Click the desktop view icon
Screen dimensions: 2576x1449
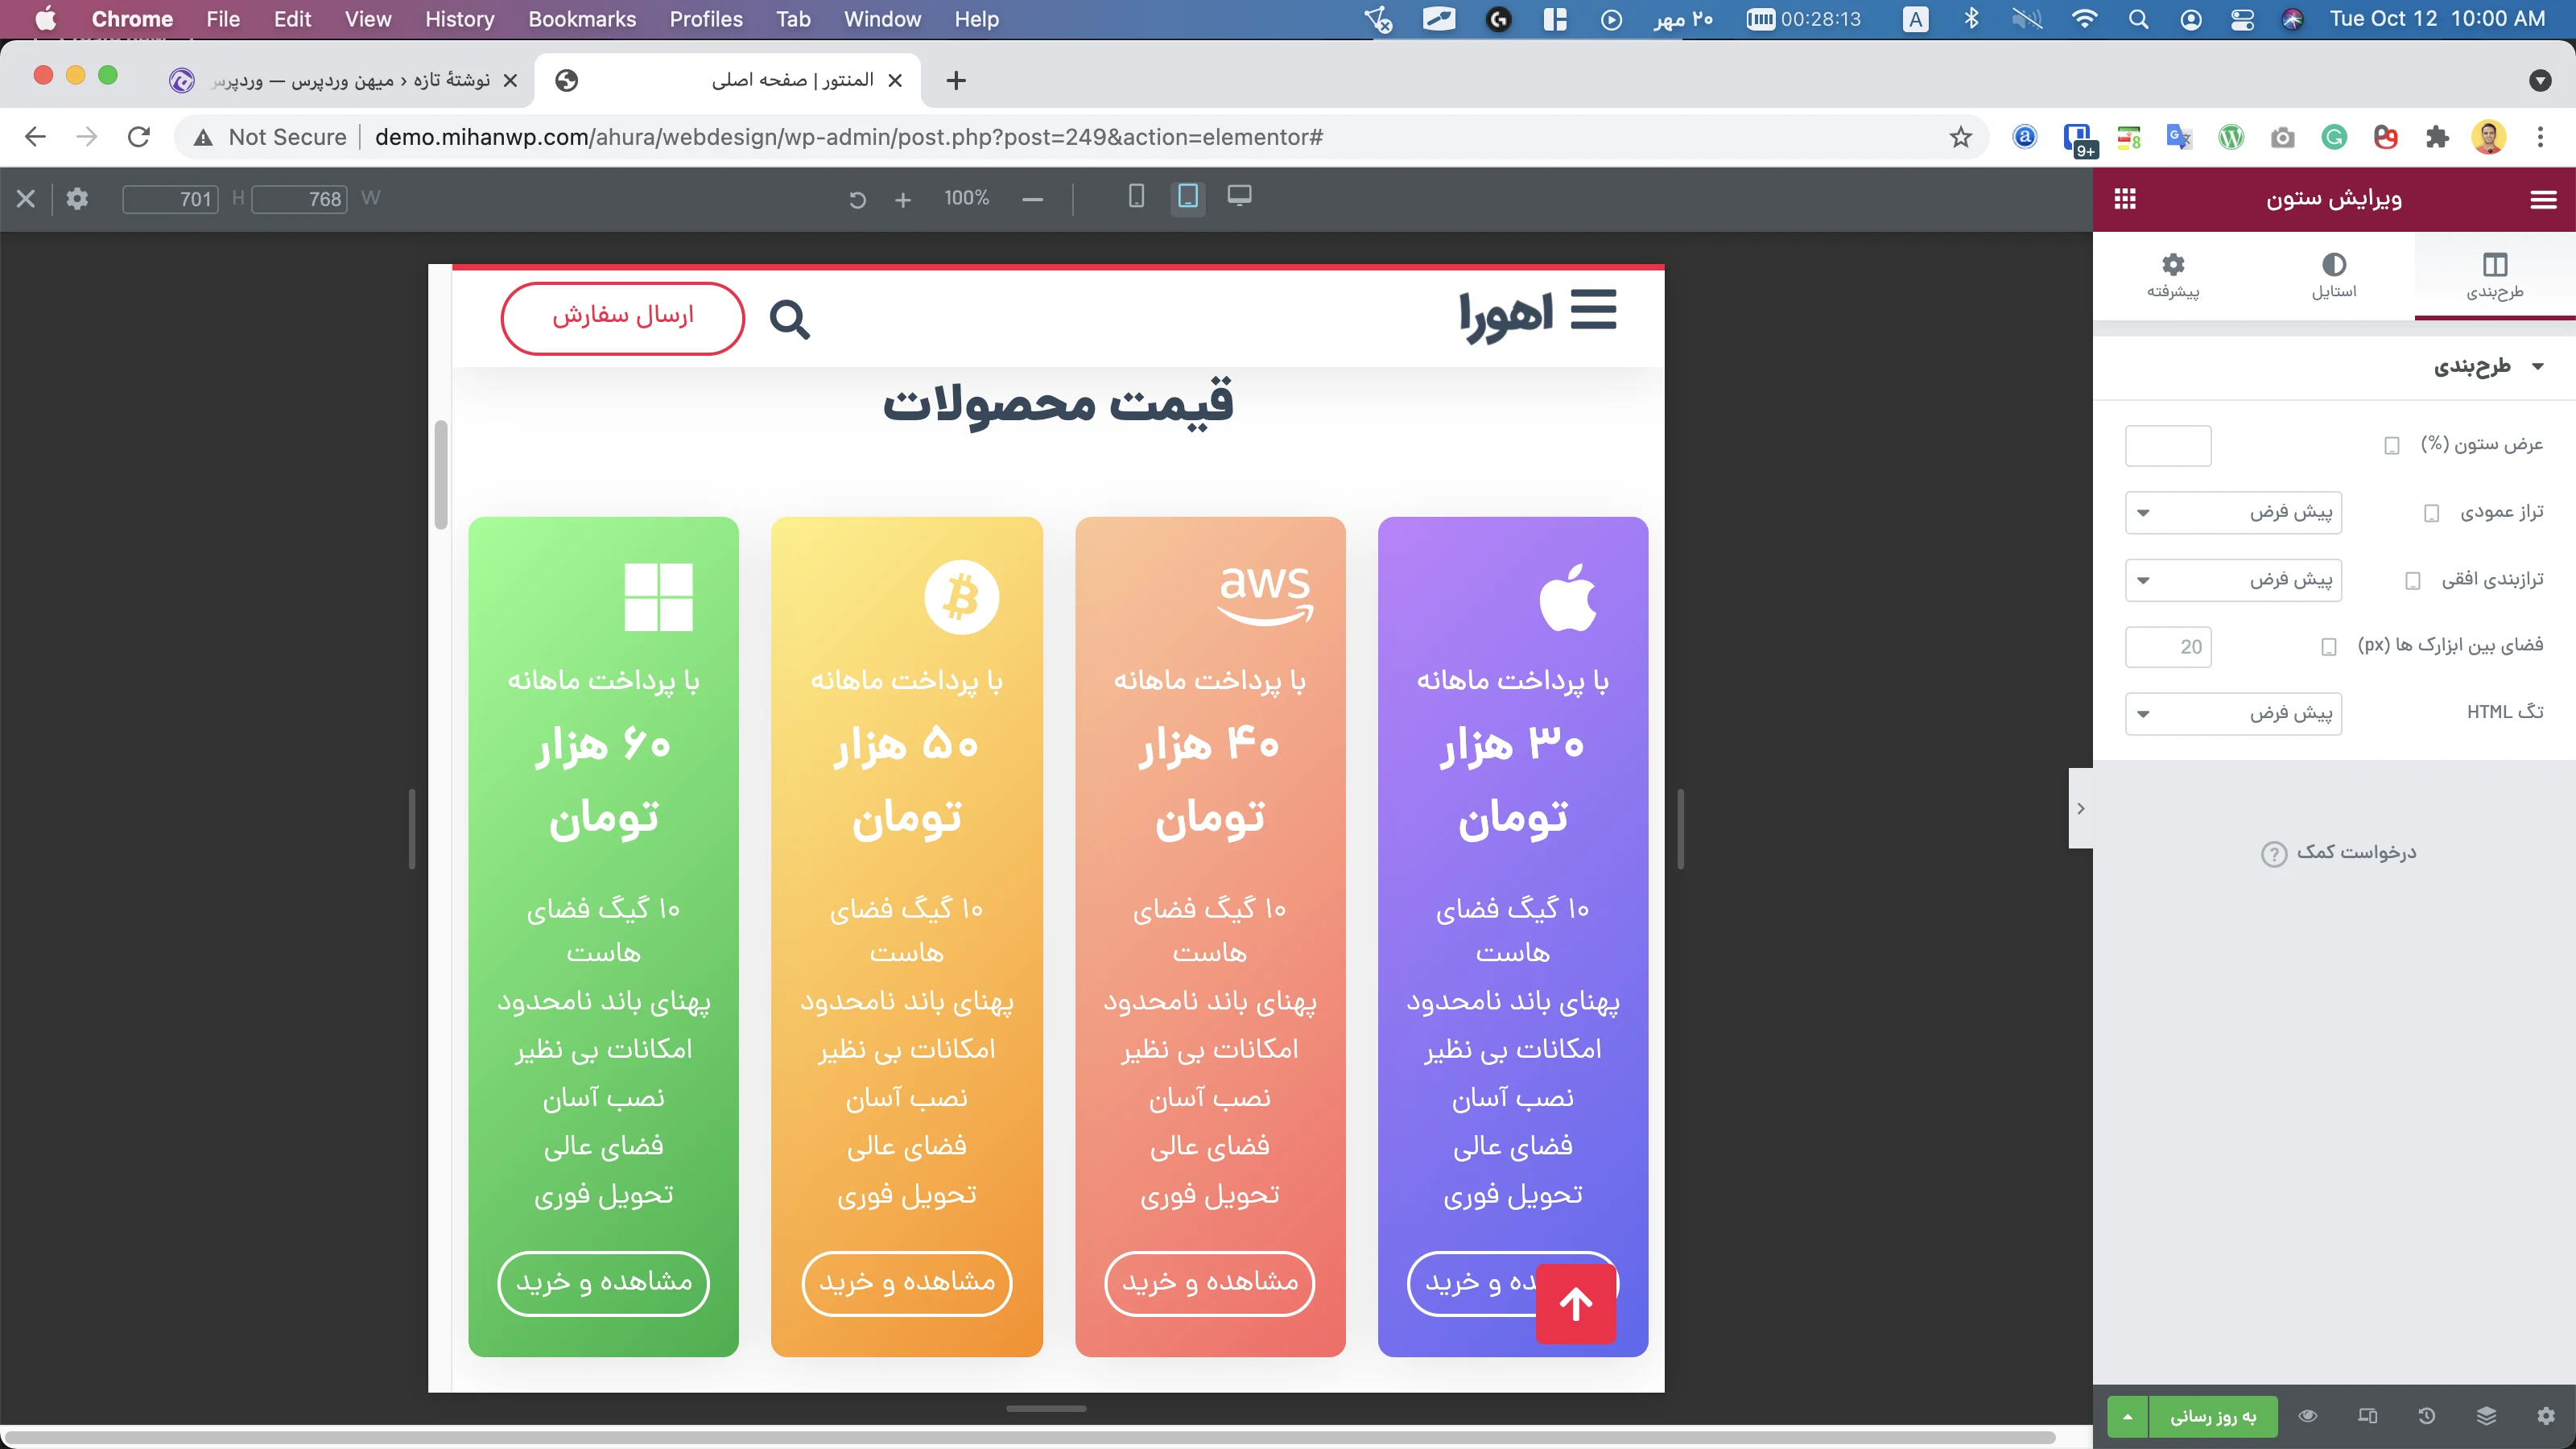(x=1238, y=198)
